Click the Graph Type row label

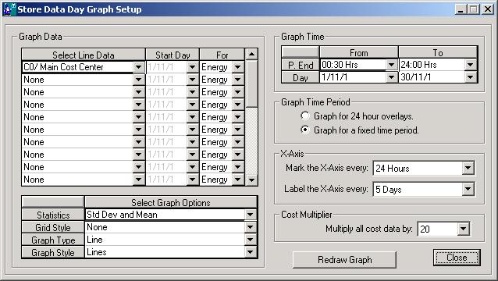click(53, 240)
